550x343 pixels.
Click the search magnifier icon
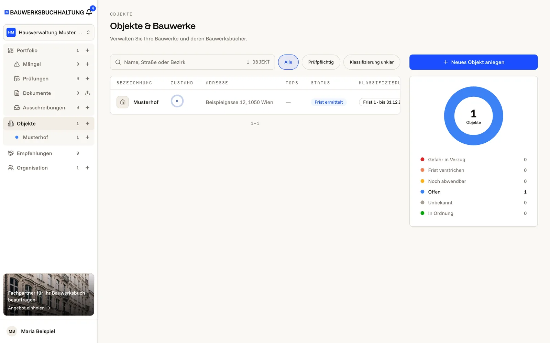pyautogui.click(x=118, y=62)
